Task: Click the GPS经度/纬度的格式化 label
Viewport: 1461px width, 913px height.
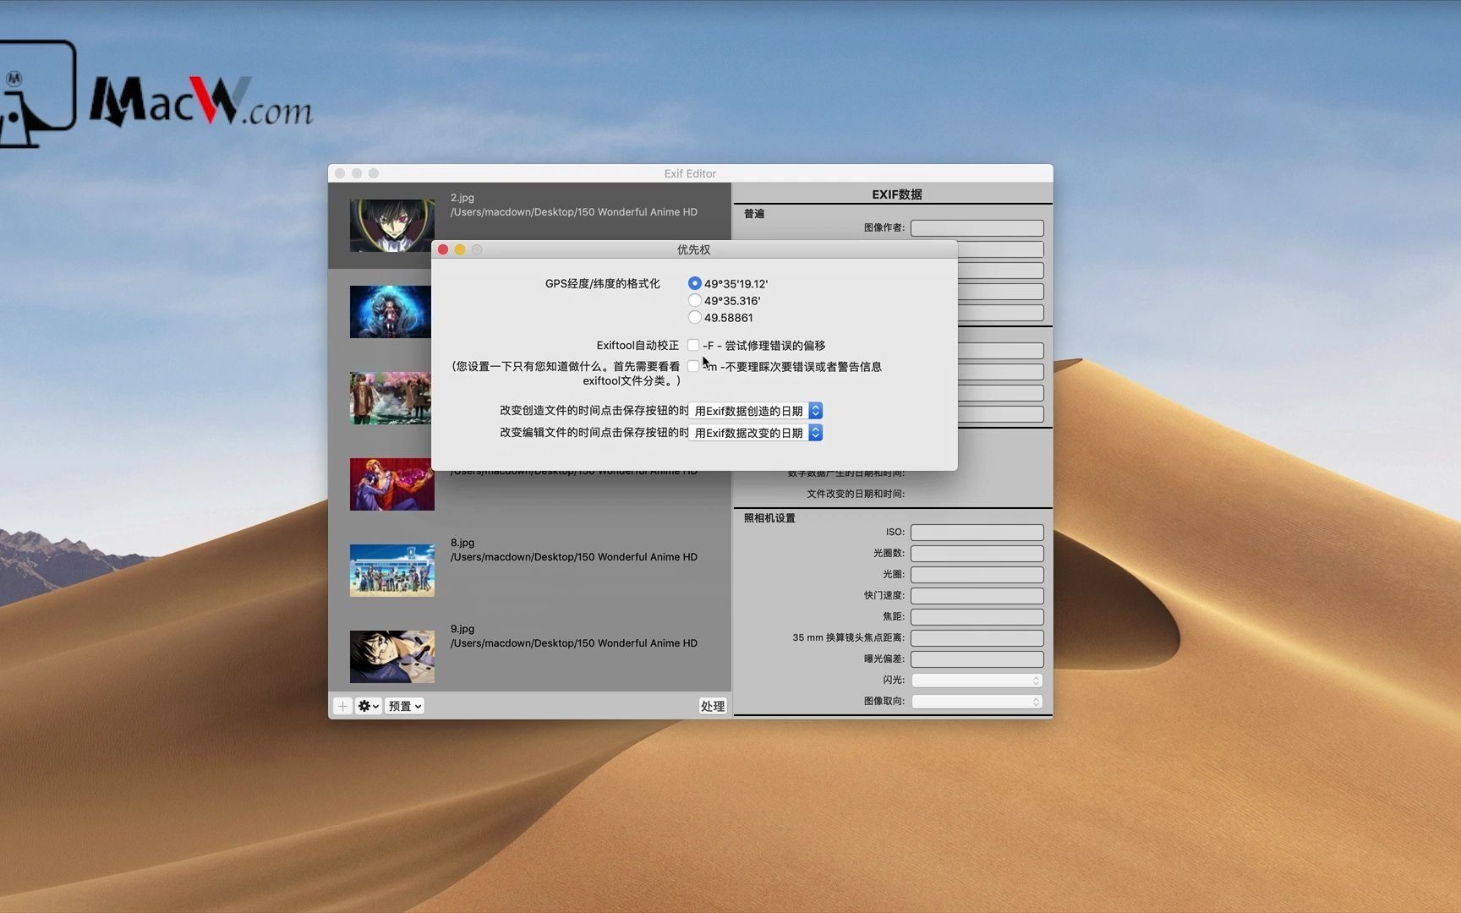Action: (603, 284)
